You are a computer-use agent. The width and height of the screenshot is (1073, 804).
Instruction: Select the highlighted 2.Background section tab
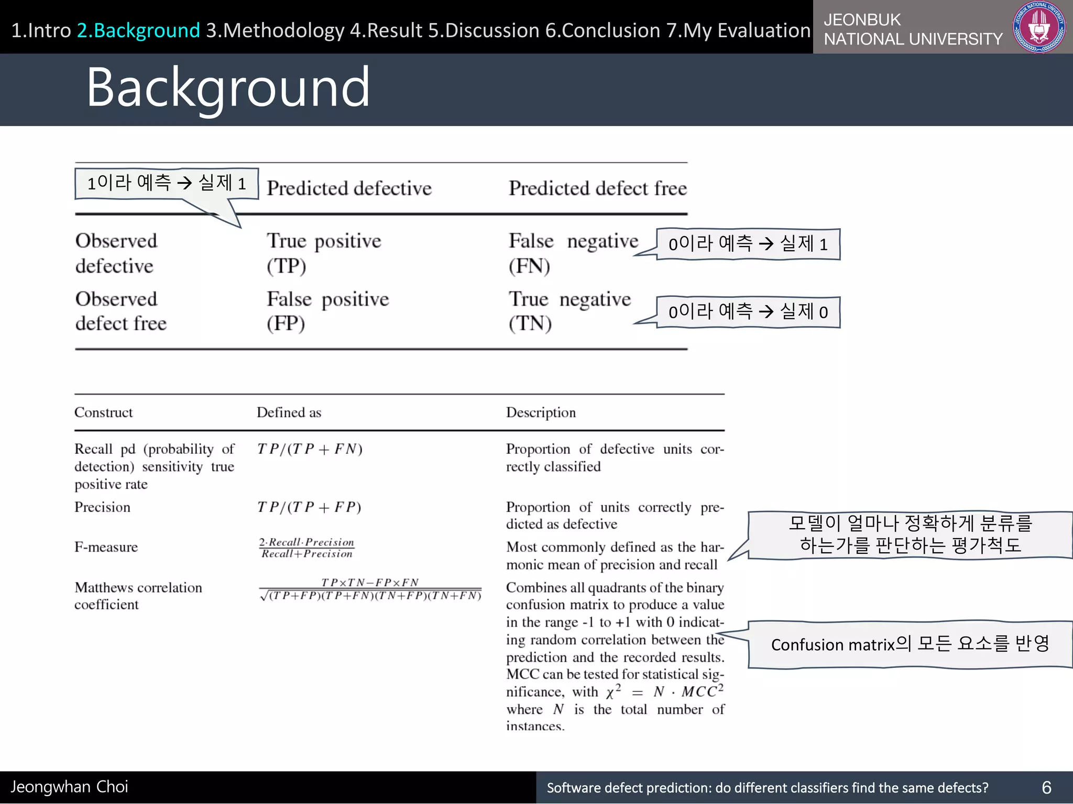[138, 30]
